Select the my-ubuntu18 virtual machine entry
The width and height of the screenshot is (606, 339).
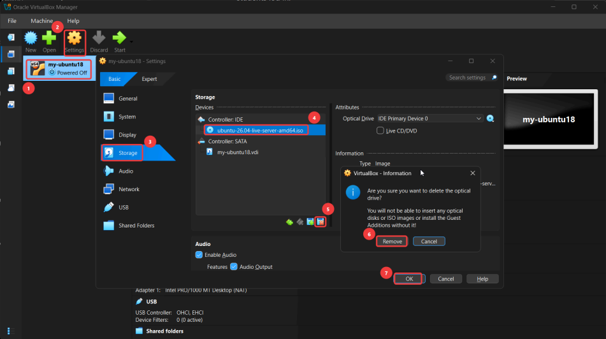click(x=59, y=68)
